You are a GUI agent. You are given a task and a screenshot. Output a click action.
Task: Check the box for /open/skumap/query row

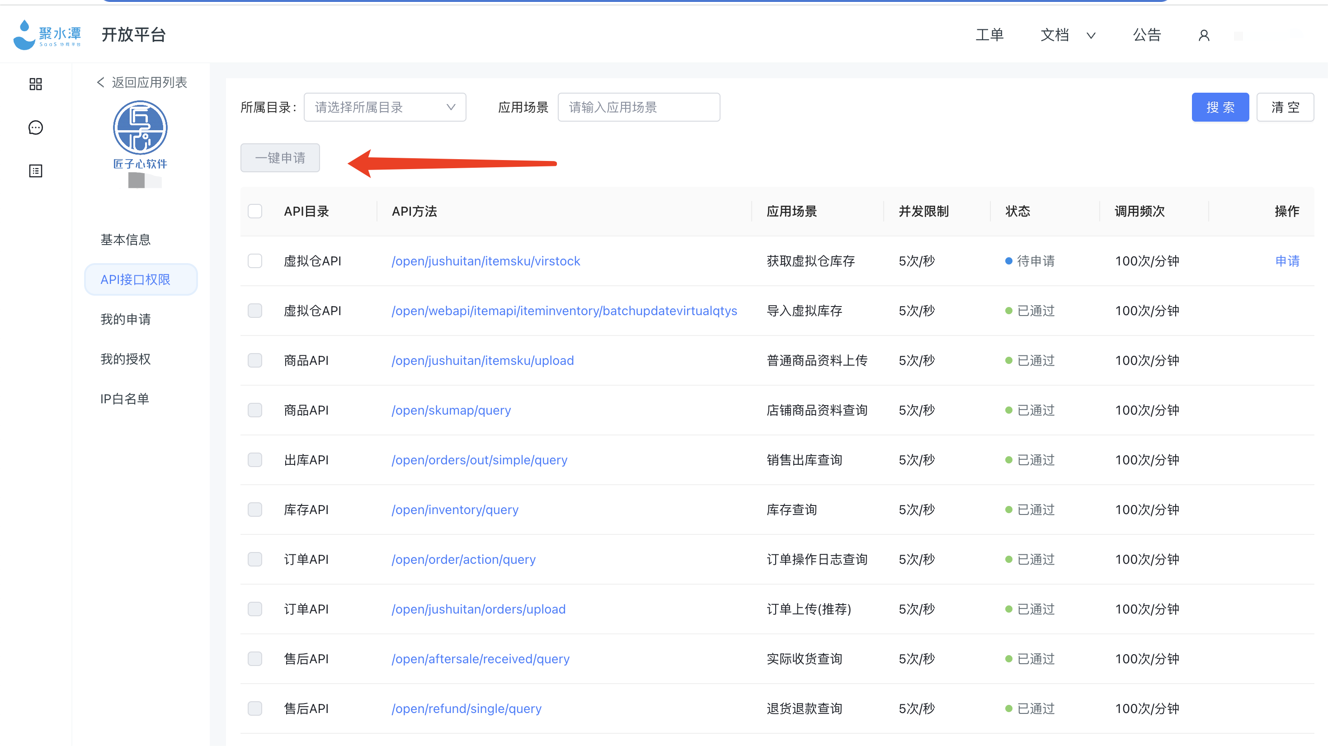point(254,411)
